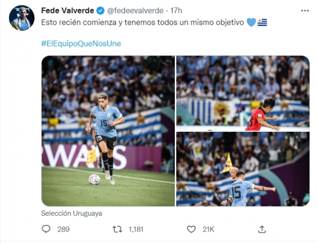Screen dimensions: 318x245
Task: Click the blue verified badge
Action: (x=100, y=10)
